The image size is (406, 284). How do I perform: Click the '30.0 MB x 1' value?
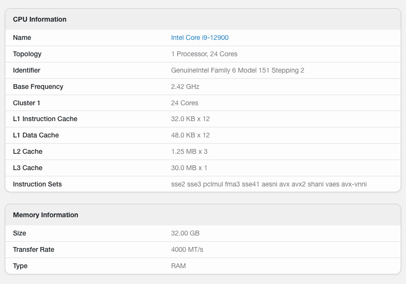click(189, 168)
